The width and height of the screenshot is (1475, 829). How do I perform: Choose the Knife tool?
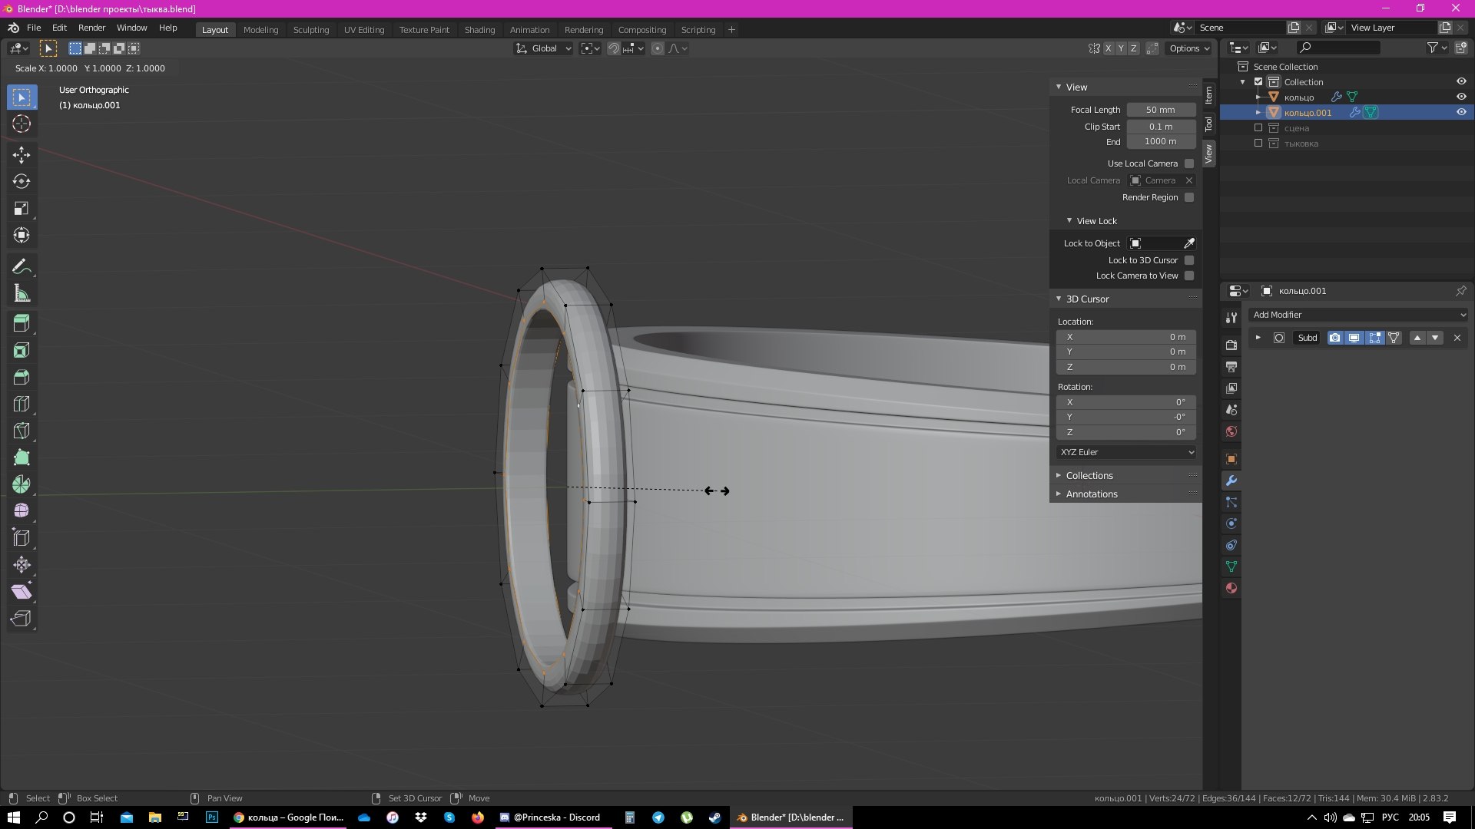point(22,431)
